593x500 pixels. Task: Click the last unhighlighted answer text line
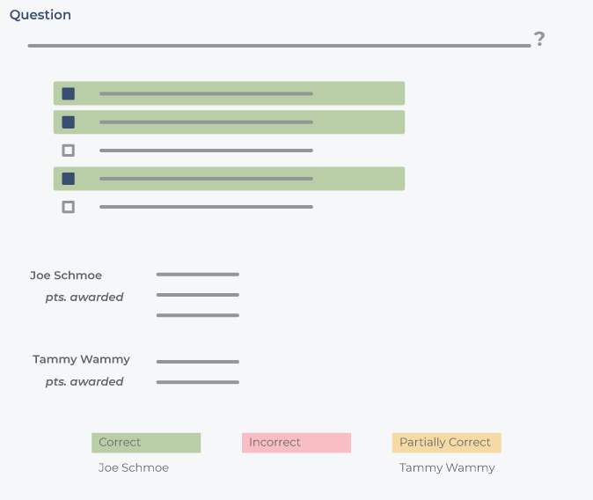(206, 207)
